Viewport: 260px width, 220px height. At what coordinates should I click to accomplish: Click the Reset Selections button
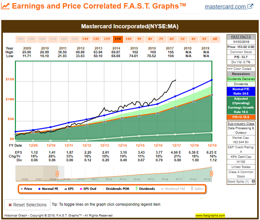click(28, 205)
